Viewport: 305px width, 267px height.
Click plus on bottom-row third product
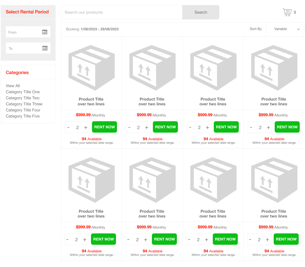tap(206, 240)
